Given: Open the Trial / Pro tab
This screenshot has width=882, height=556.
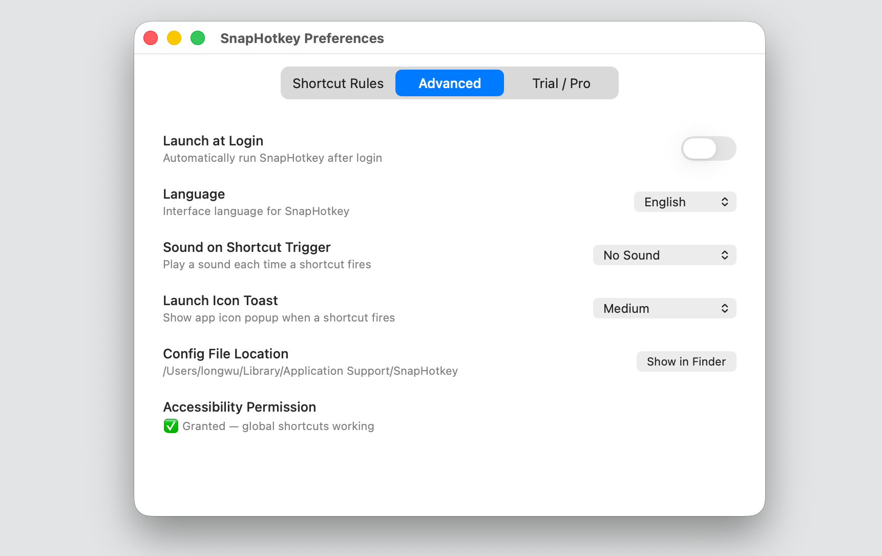Looking at the screenshot, I should (561, 83).
